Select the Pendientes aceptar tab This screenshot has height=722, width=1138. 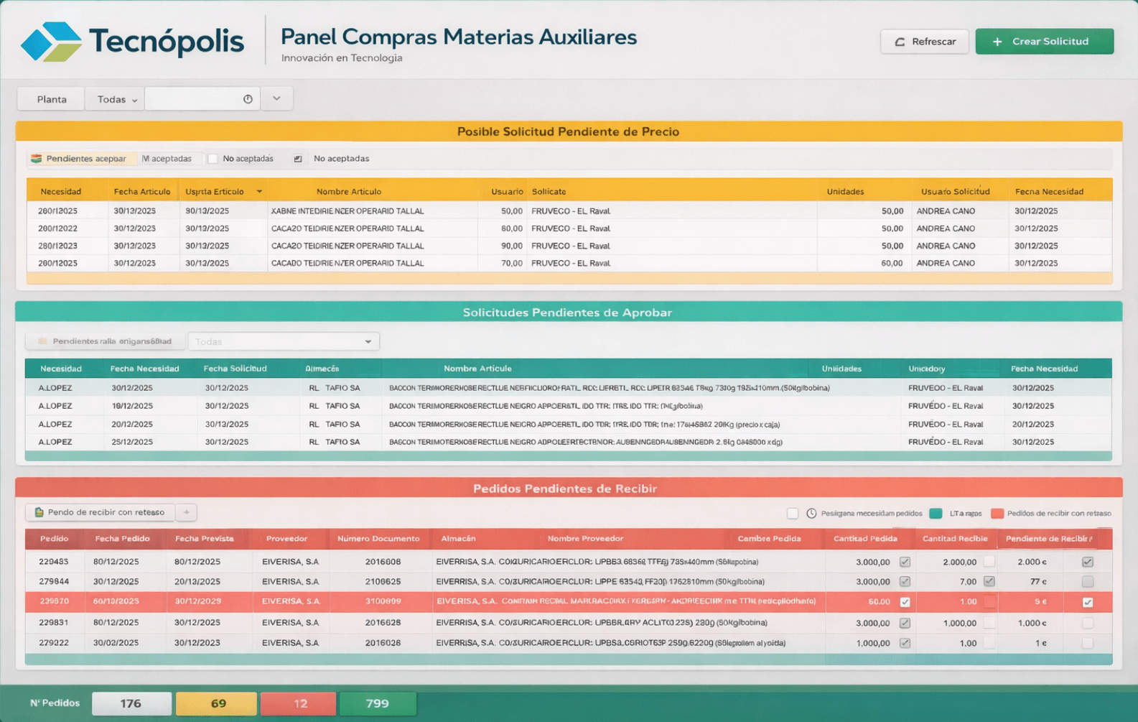[x=80, y=159]
